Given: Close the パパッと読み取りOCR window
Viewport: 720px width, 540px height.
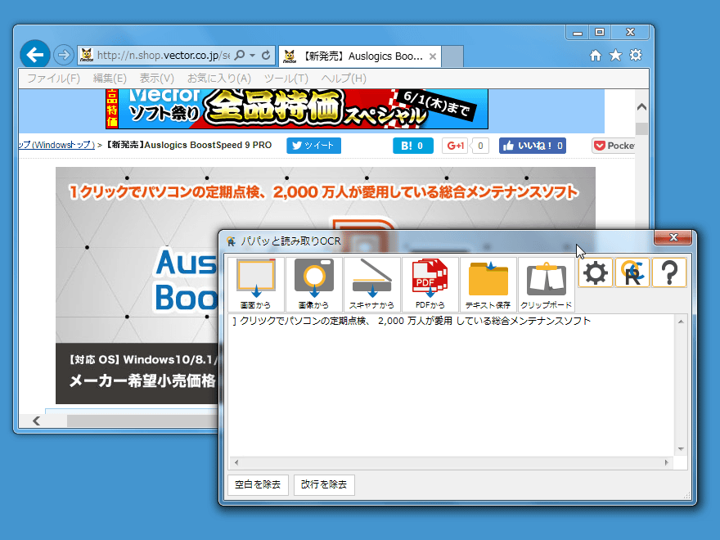Looking at the screenshot, I should 673,237.
